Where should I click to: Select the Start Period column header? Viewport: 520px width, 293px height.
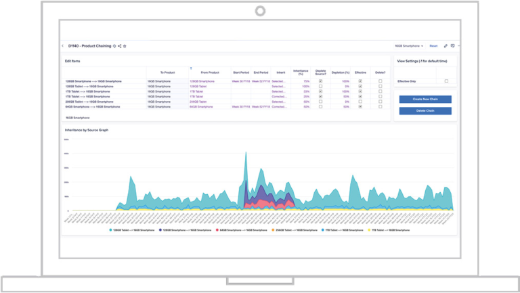(x=241, y=72)
